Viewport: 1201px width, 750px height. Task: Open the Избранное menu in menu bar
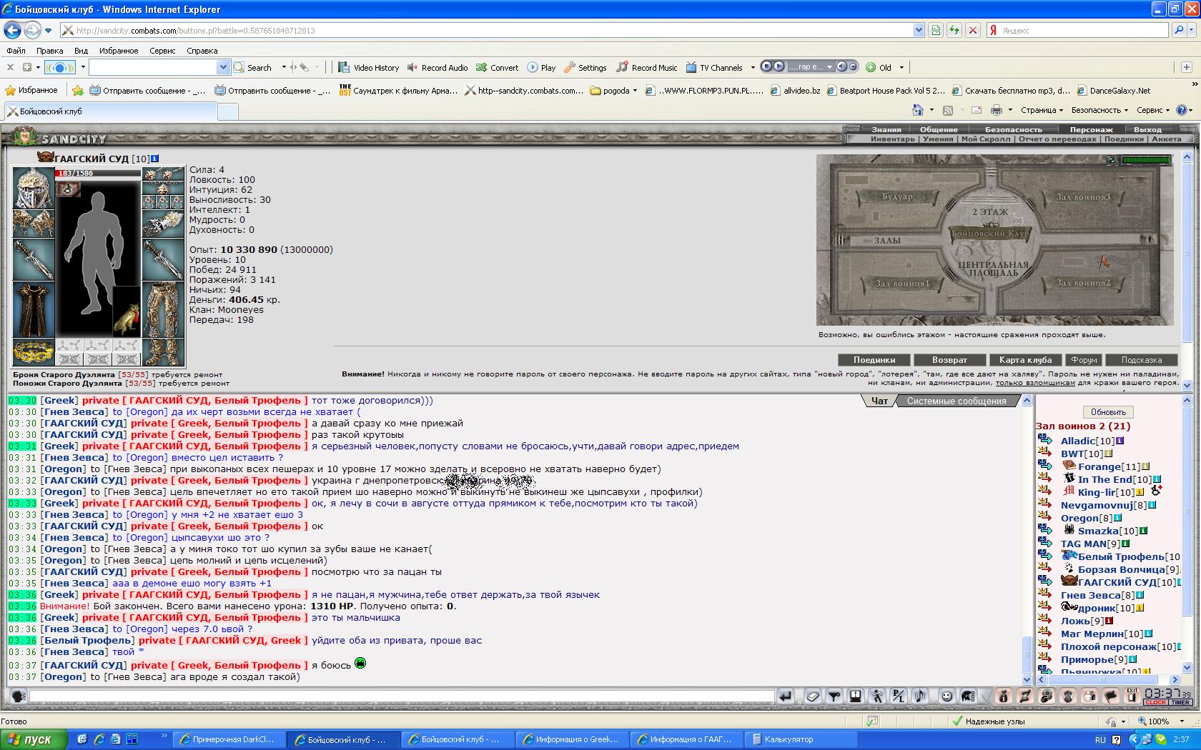pos(119,51)
